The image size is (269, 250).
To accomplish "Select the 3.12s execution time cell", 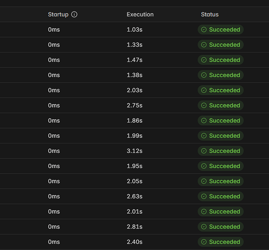I will tap(134, 151).
